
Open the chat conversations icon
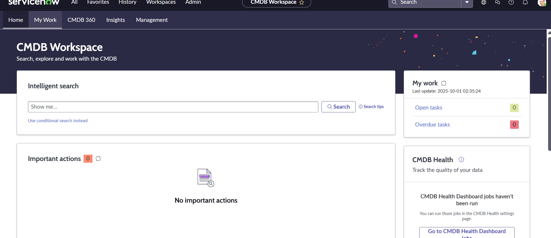click(x=497, y=2)
